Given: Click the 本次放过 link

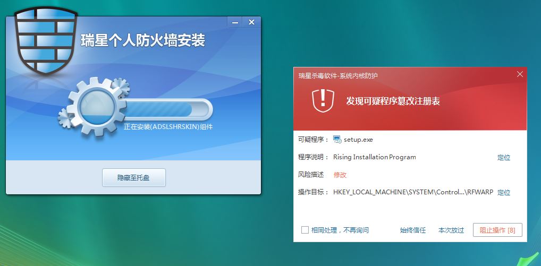Looking at the screenshot, I should click(451, 230).
